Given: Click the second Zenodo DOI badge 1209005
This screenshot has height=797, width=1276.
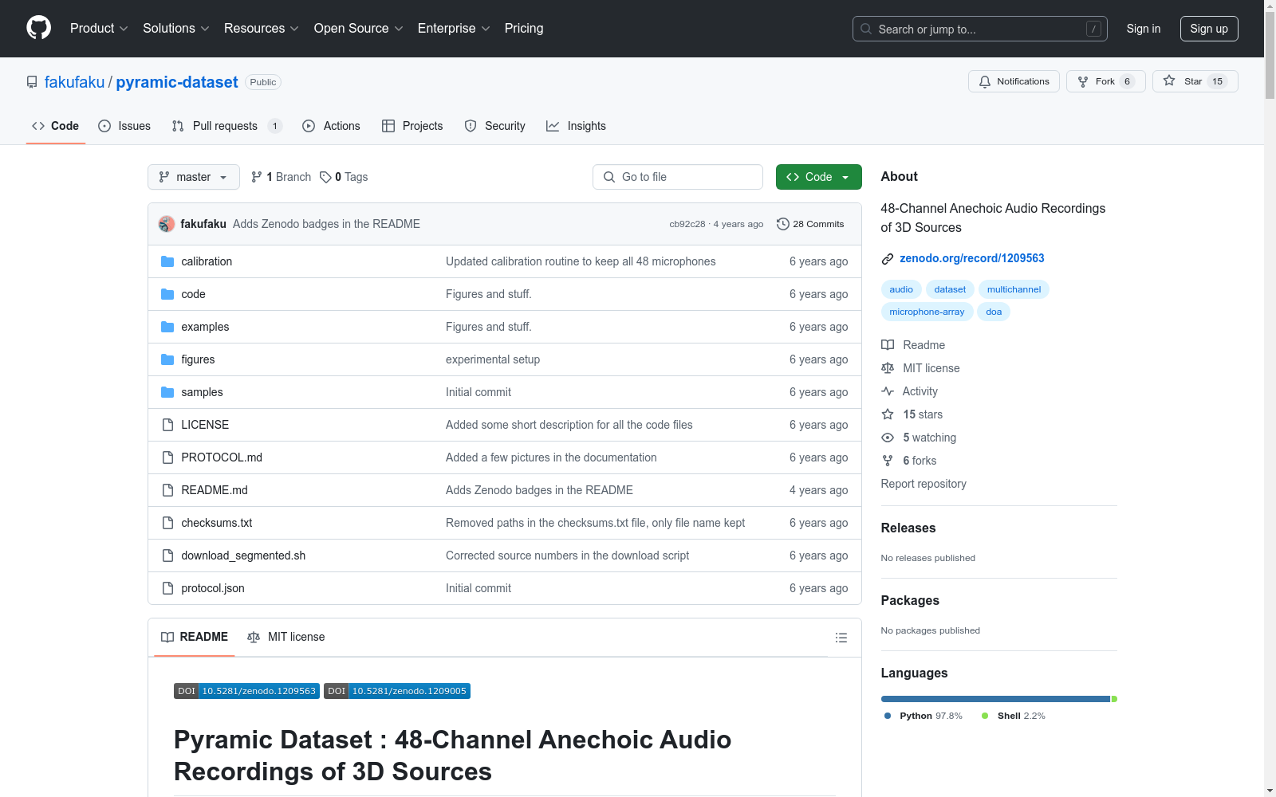Looking at the screenshot, I should tap(397, 691).
